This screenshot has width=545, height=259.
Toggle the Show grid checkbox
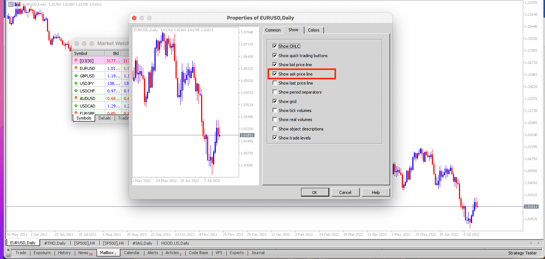pyautogui.click(x=275, y=101)
